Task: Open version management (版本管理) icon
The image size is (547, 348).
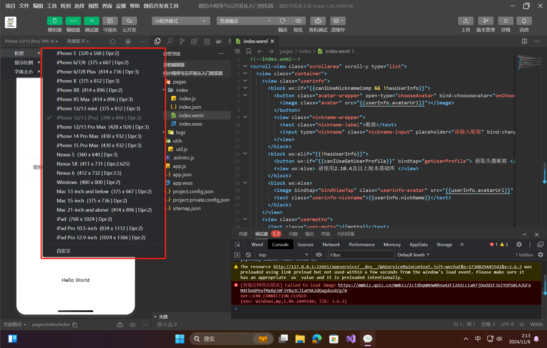Action: click(x=486, y=21)
